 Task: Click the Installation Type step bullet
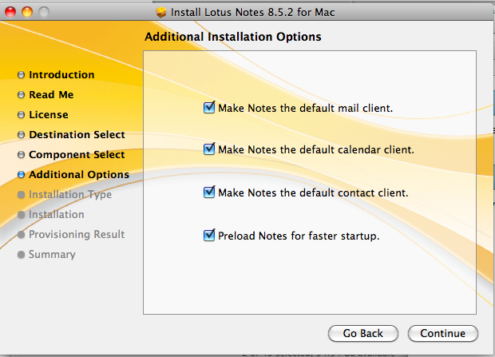tap(21, 195)
